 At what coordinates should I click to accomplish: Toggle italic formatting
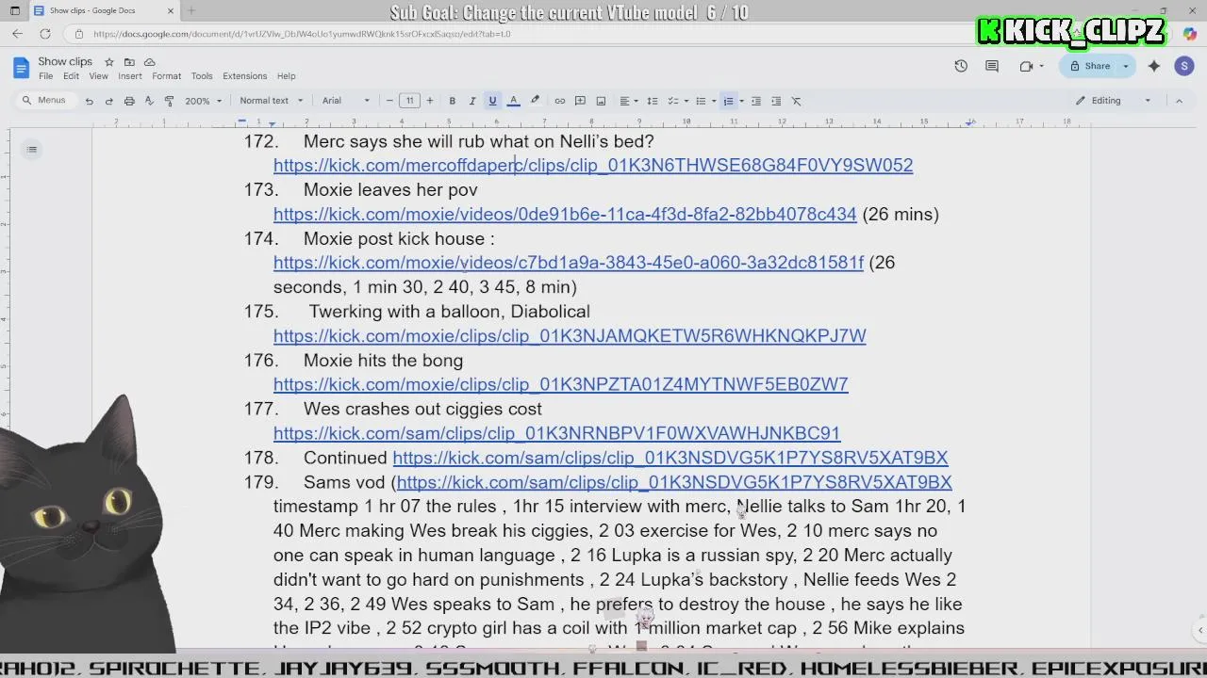pyautogui.click(x=472, y=101)
